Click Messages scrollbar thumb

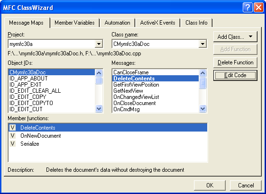click(x=203, y=83)
